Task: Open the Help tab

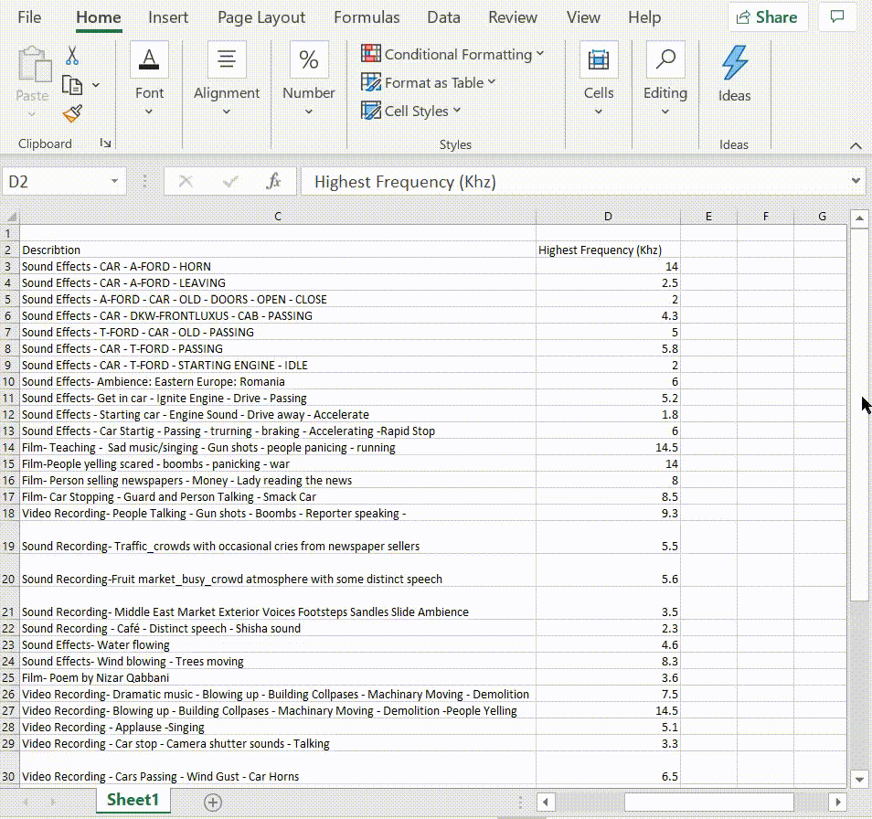Action: (x=644, y=17)
